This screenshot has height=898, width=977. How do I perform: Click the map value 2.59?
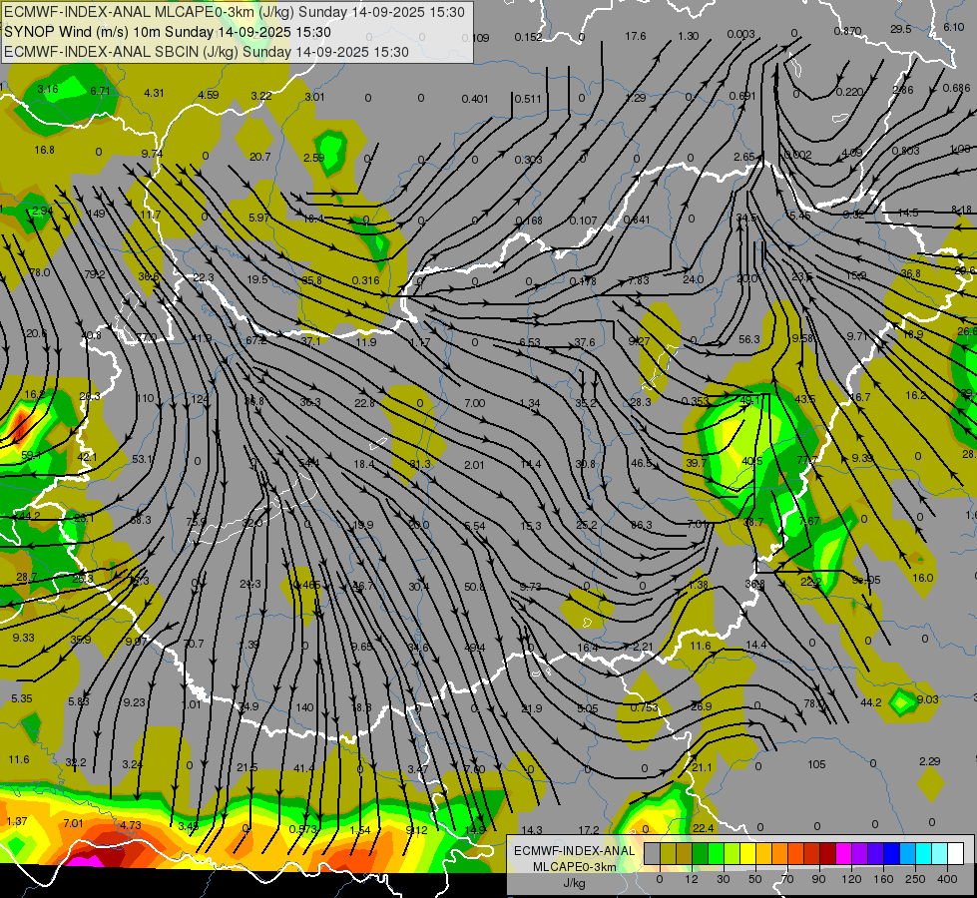[x=314, y=158]
